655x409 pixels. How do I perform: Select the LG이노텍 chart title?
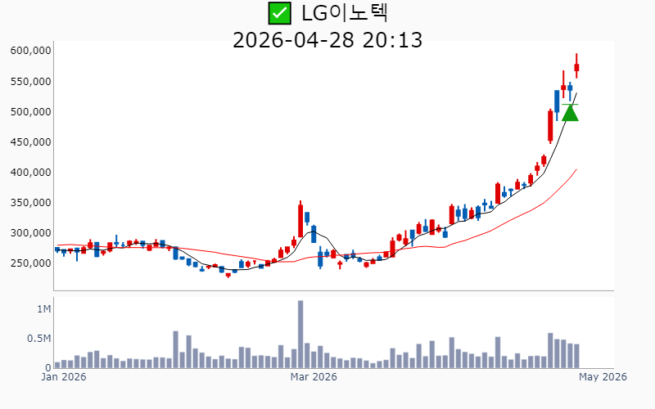click(x=344, y=13)
